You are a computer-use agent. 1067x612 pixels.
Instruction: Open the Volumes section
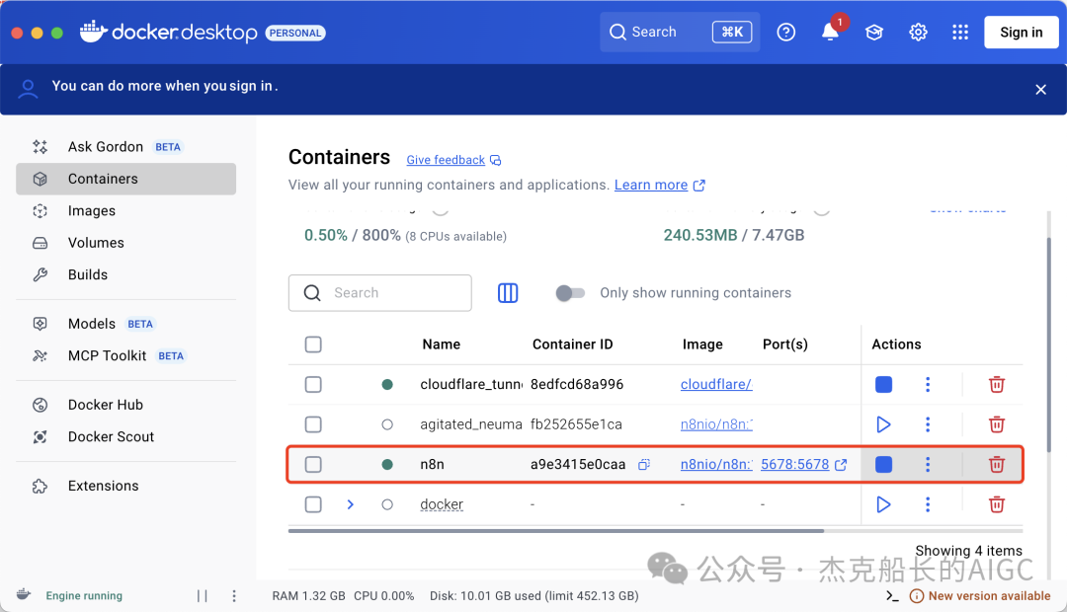pyautogui.click(x=125, y=243)
